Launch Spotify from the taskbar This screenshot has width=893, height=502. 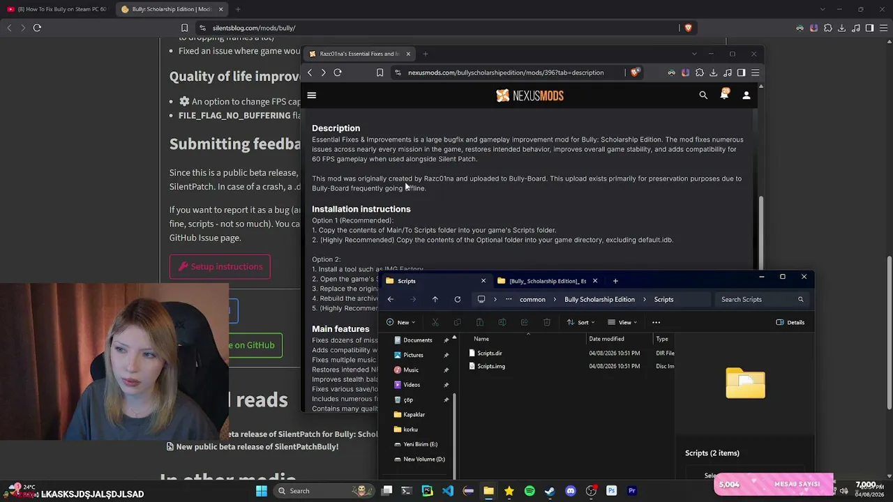[x=530, y=491]
